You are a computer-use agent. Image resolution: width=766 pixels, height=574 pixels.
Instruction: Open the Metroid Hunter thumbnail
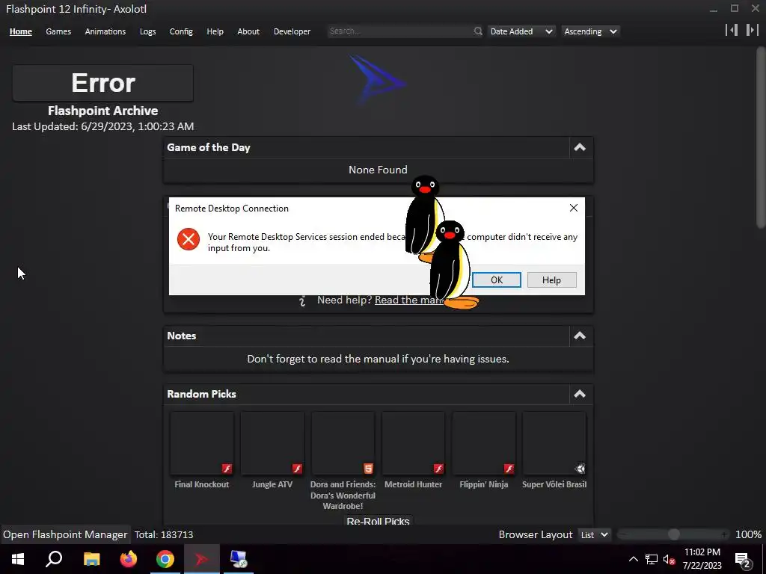pos(413,443)
